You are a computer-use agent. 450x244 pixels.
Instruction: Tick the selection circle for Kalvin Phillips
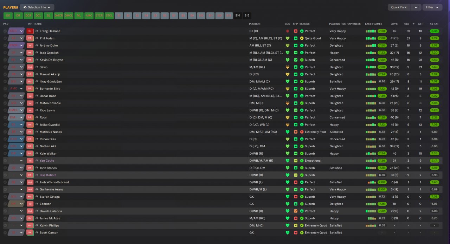pyautogui.click(x=5, y=225)
